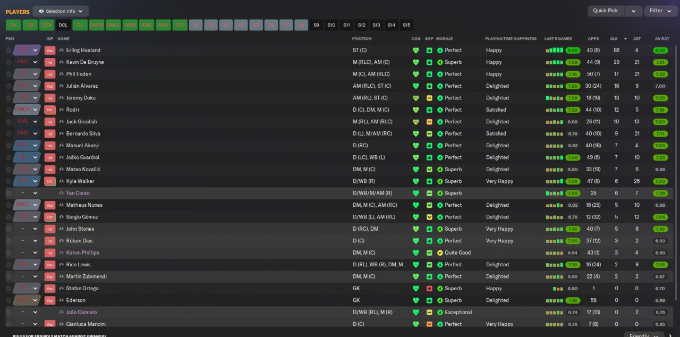Click Haaland's 8.29 average rating badge
Viewport: 680px width, 337px height.
point(660,50)
